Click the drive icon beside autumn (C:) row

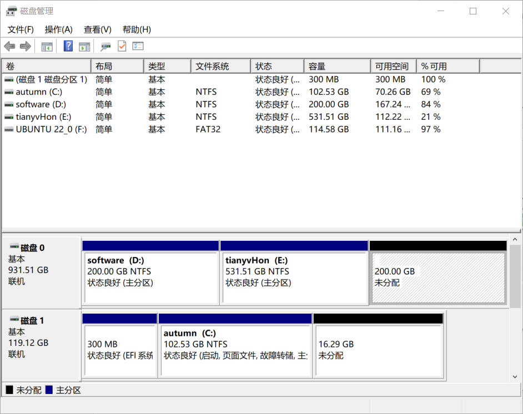[x=9, y=92]
